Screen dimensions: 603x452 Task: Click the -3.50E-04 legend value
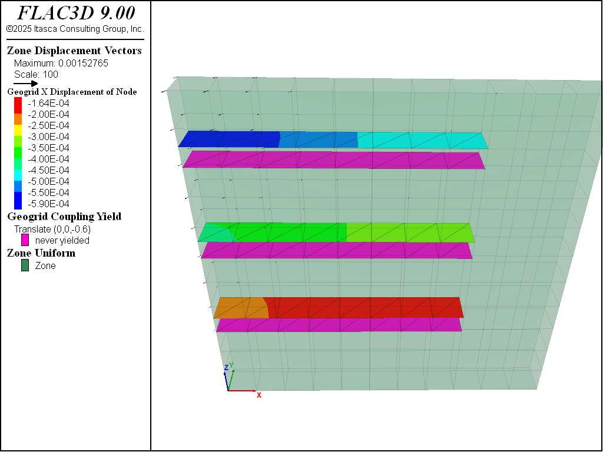pos(48,148)
